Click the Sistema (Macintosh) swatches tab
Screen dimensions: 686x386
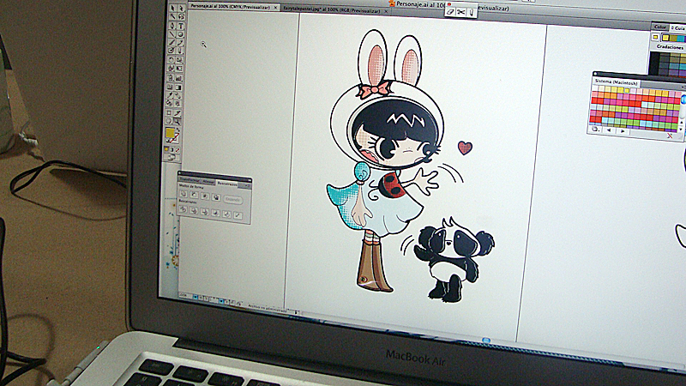point(617,82)
